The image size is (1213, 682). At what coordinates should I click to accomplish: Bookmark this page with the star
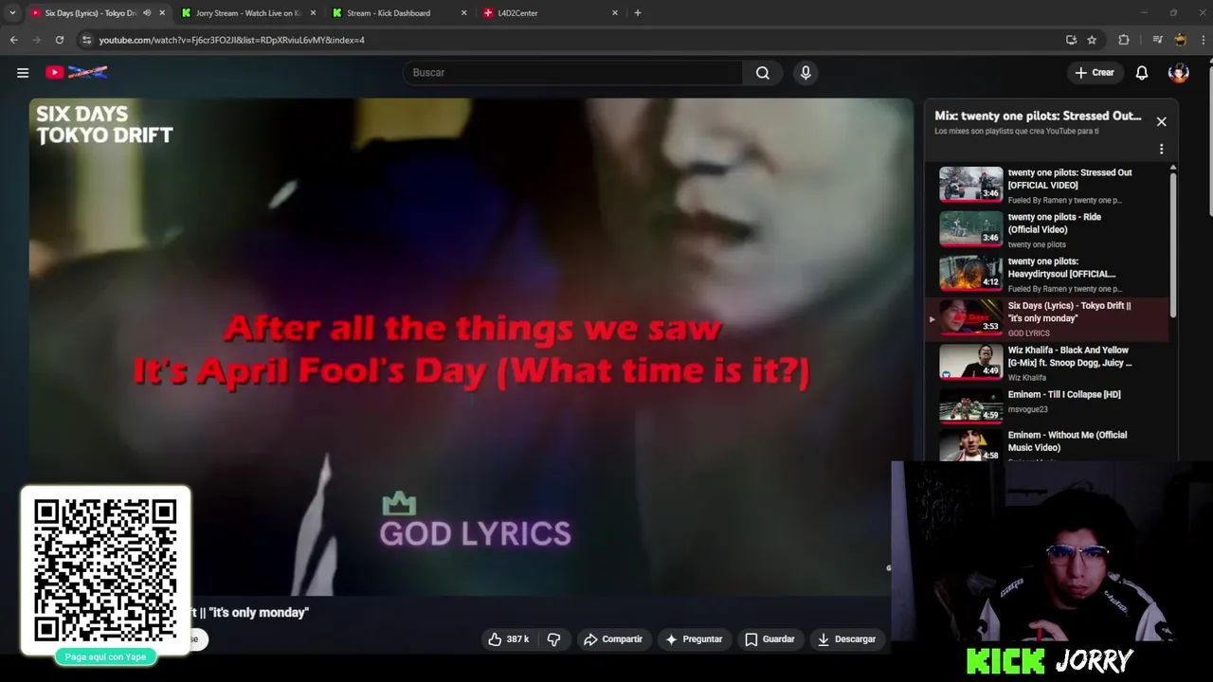click(x=1092, y=40)
